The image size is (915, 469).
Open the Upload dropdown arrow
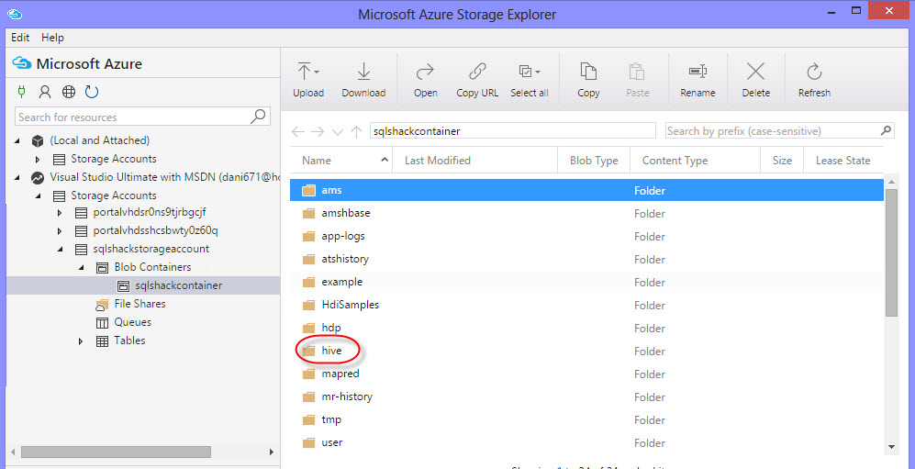click(317, 73)
